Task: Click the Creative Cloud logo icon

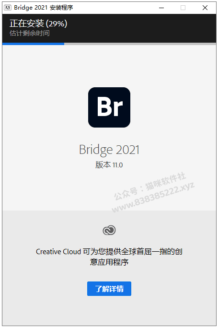Action: [x=109, y=230]
